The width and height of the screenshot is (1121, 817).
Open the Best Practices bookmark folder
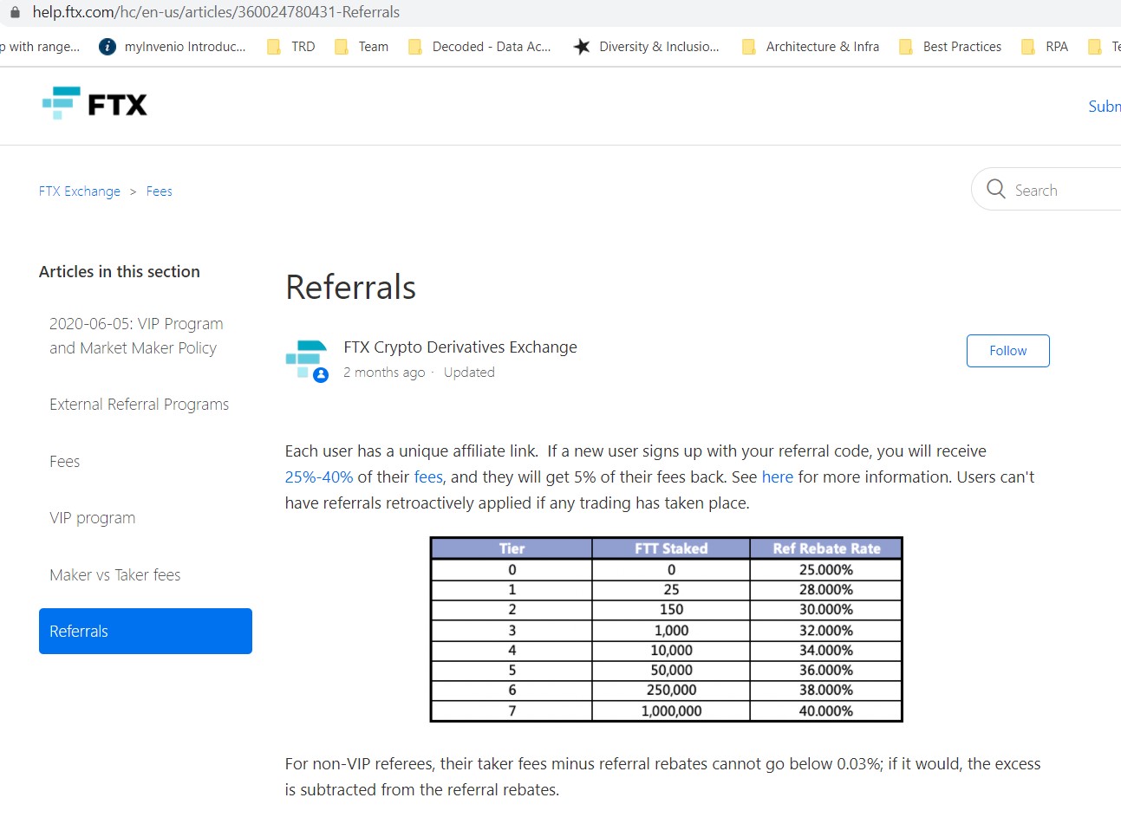click(950, 47)
